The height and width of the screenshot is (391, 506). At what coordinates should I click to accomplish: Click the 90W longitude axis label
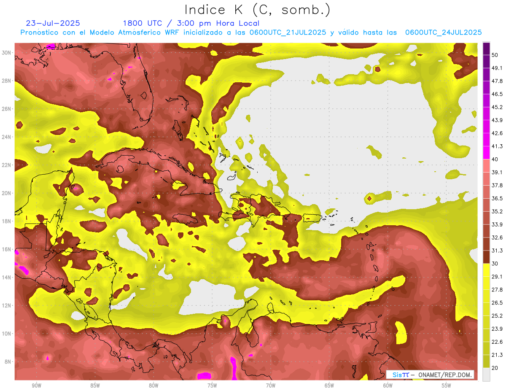pos(36,386)
